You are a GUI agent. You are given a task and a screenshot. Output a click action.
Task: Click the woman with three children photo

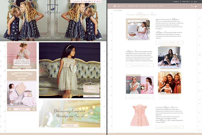pos(169,83)
